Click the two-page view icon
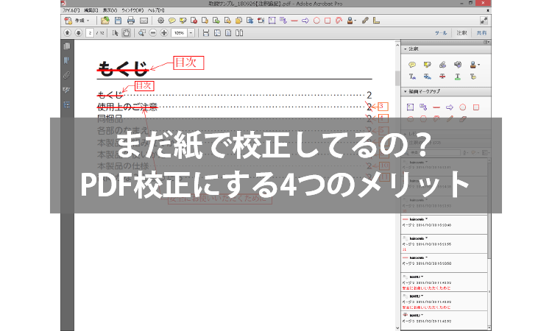Viewport: 552px width, 331px height. 239,32
